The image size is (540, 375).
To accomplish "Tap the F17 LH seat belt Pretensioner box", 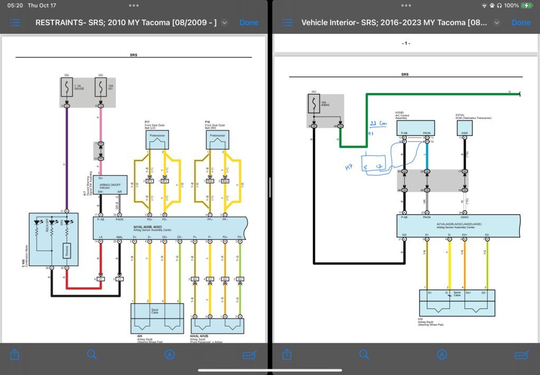I will click(x=157, y=140).
